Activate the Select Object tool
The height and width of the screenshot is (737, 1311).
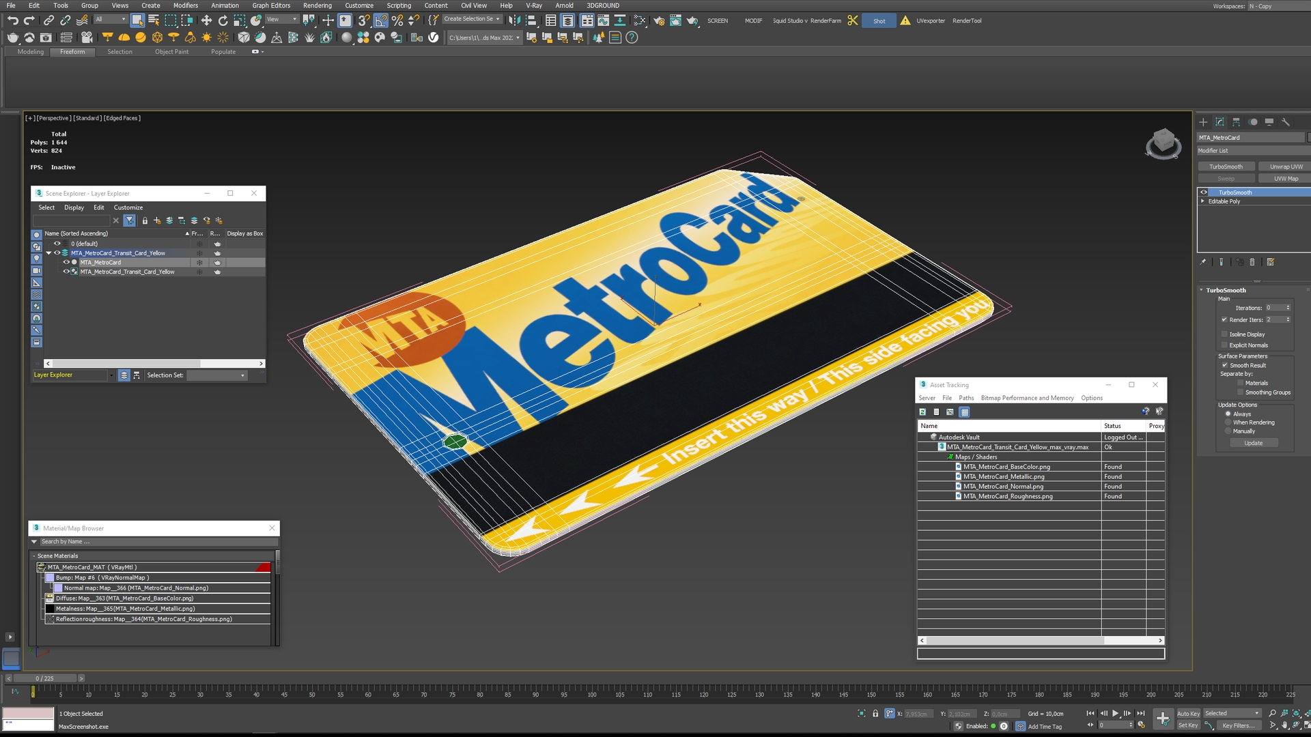point(137,20)
